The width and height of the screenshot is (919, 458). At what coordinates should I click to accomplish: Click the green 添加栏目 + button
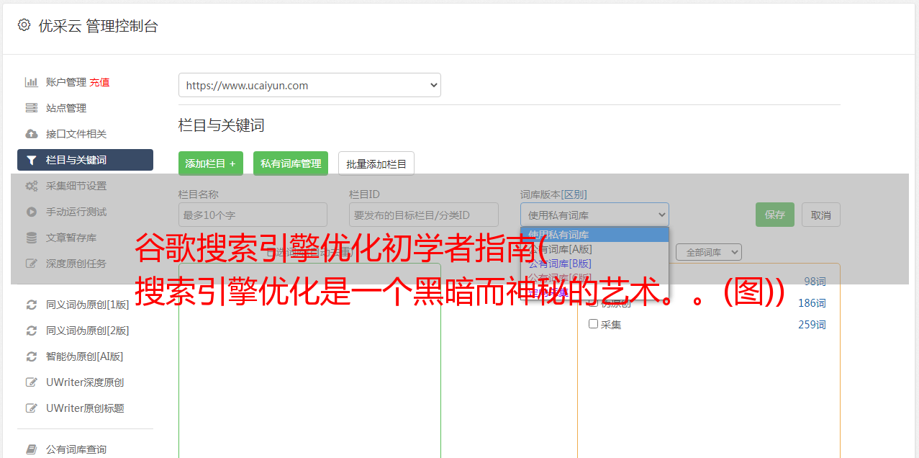[x=211, y=163]
